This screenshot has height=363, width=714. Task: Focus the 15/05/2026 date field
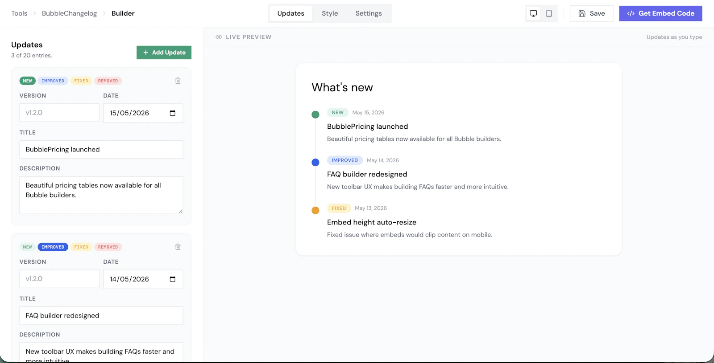tap(143, 113)
